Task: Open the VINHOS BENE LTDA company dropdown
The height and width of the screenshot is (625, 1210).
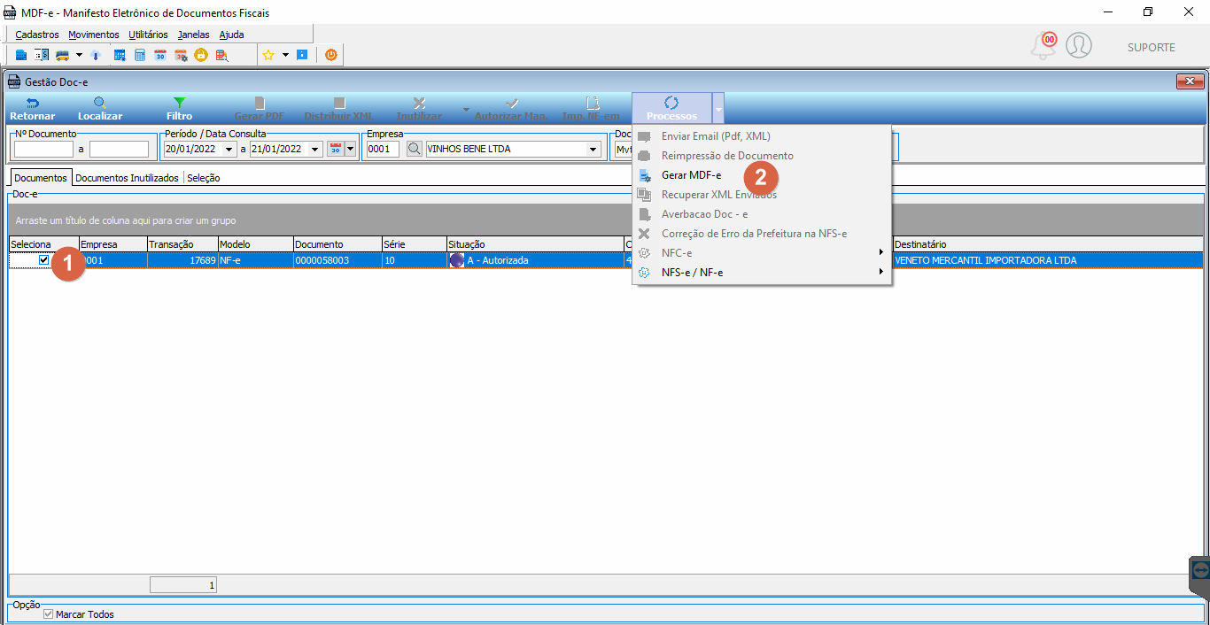Action: pyautogui.click(x=593, y=150)
